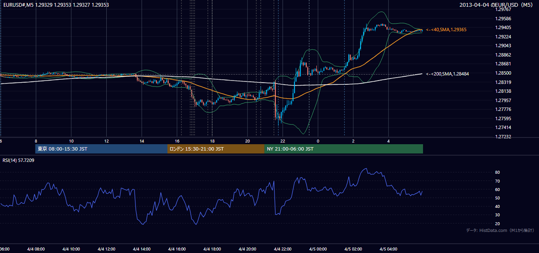539x253 pixels.
Task: Select the NY 21:00-06:00 JST session bar
Action: point(344,149)
